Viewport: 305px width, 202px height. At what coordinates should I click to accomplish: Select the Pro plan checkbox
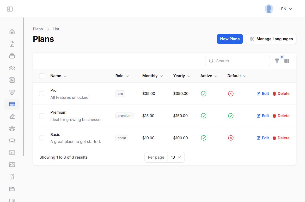42,94
